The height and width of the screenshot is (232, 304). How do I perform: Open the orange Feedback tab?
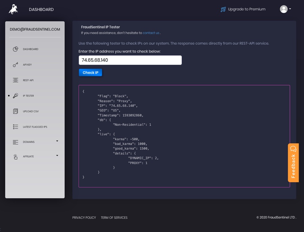(293, 163)
